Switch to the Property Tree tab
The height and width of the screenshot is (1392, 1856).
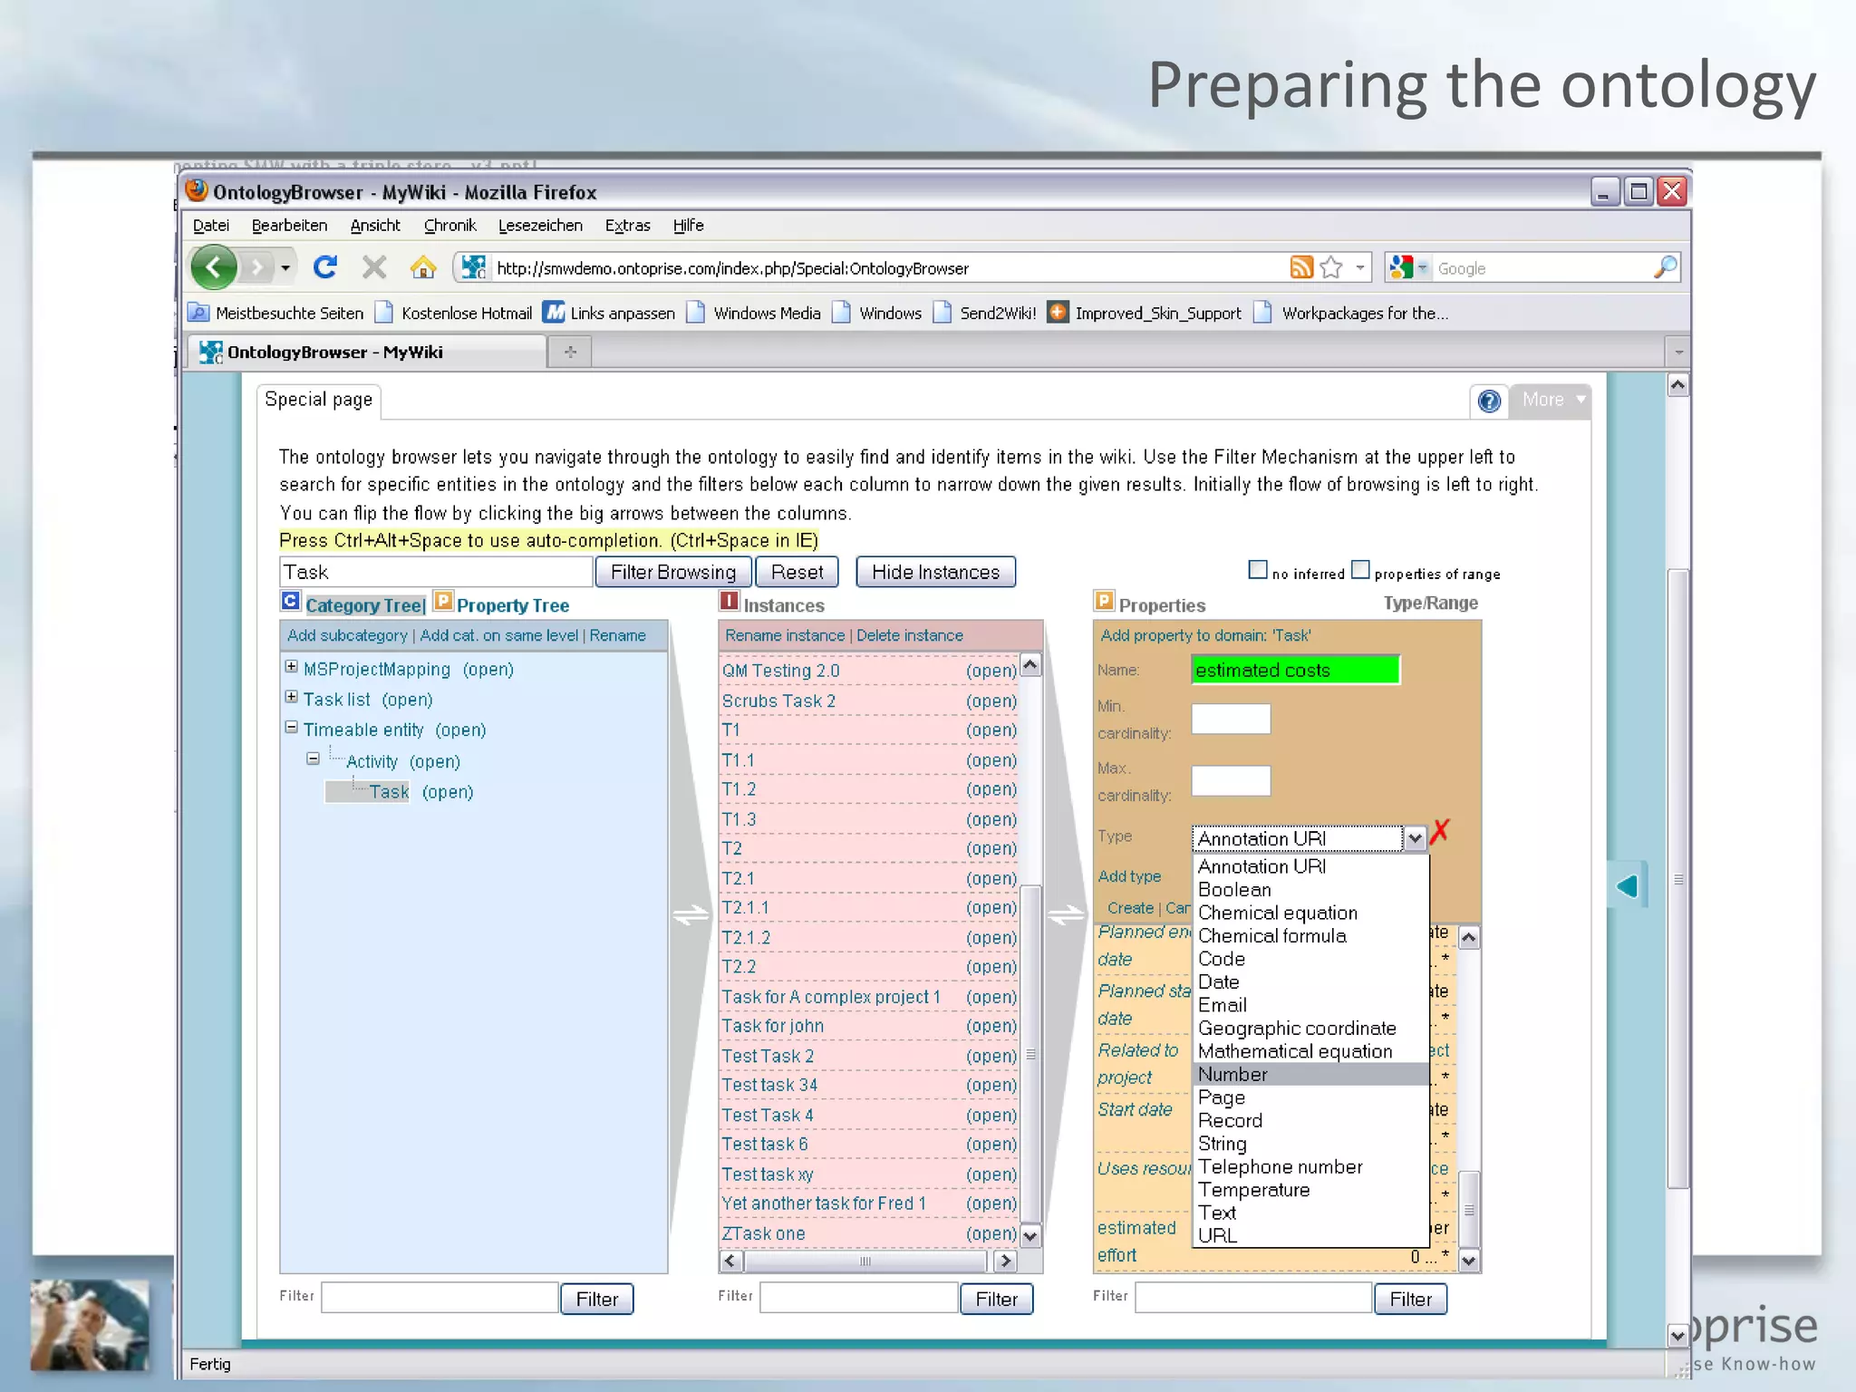click(512, 605)
